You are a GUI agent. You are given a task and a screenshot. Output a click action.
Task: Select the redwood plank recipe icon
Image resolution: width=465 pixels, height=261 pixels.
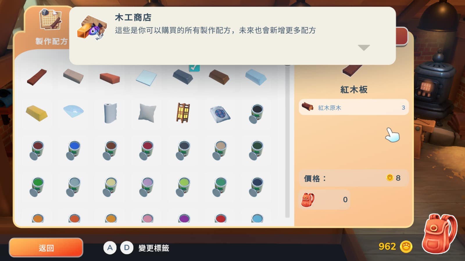37,77
